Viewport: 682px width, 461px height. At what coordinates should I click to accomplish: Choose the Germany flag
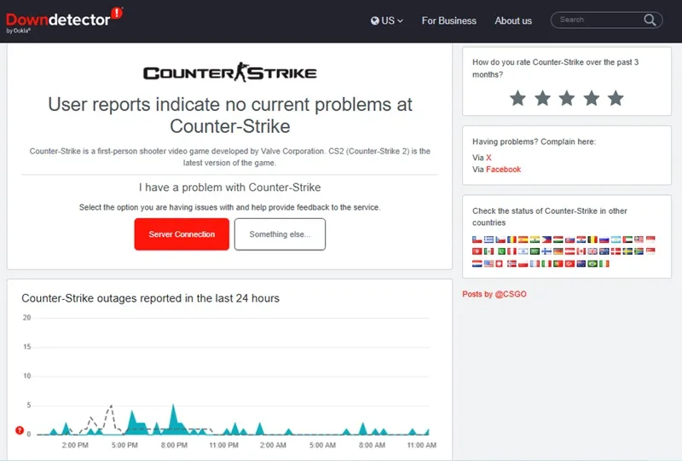[x=558, y=251]
